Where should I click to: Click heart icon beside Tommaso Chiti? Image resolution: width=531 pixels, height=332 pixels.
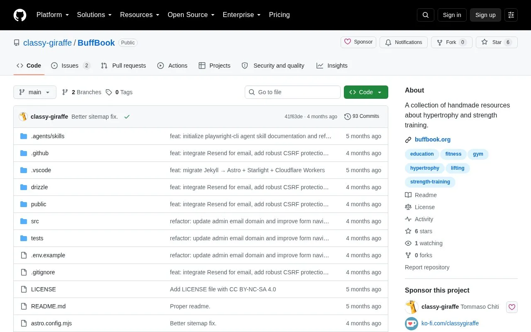(x=512, y=307)
